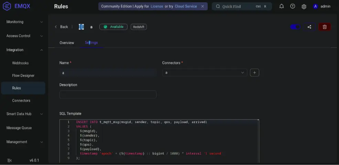The height and width of the screenshot is (165, 339).
Task: Go back using the Back button
Action: pyautogui.click(x=62, y=27)
